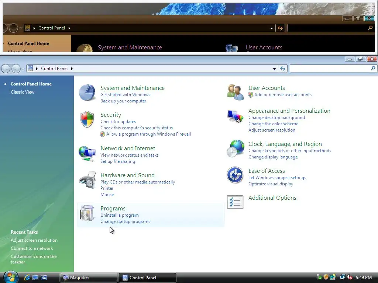Click the search magnifier icon in the Control Panel window

[x=373, y=69]
